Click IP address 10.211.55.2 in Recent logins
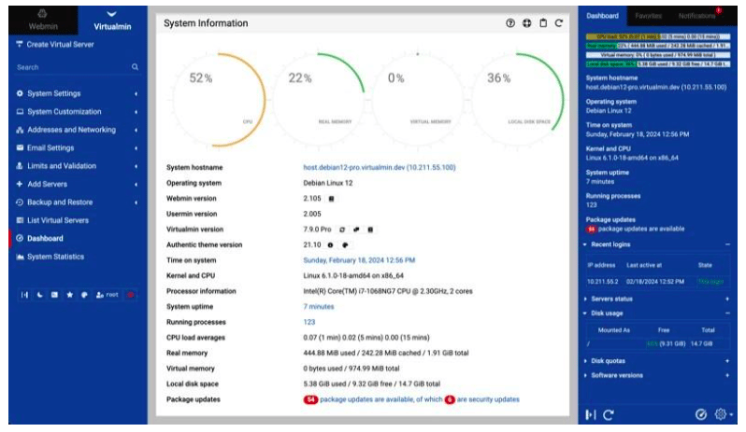 (x=602, y=282)
